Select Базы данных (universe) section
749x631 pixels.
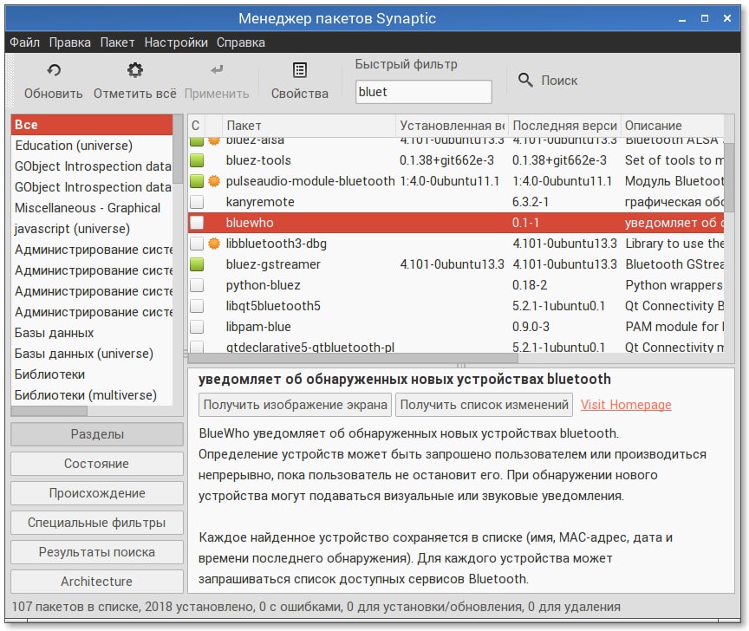tap(92, 354)
